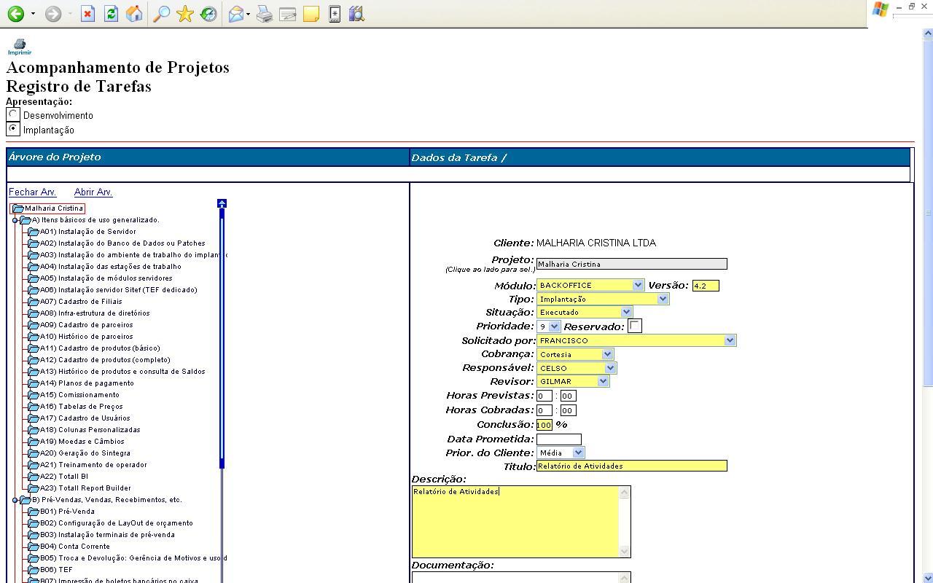
Task: Click the Refresh page icon
Action: [x=111, y=14]
